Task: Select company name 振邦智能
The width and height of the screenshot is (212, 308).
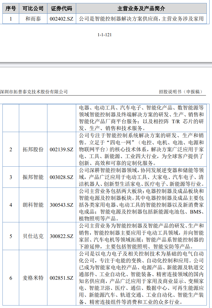Action: point(33,177)
